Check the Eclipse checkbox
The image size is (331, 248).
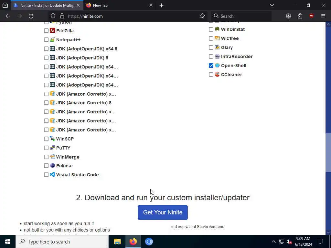pos(46,166)
